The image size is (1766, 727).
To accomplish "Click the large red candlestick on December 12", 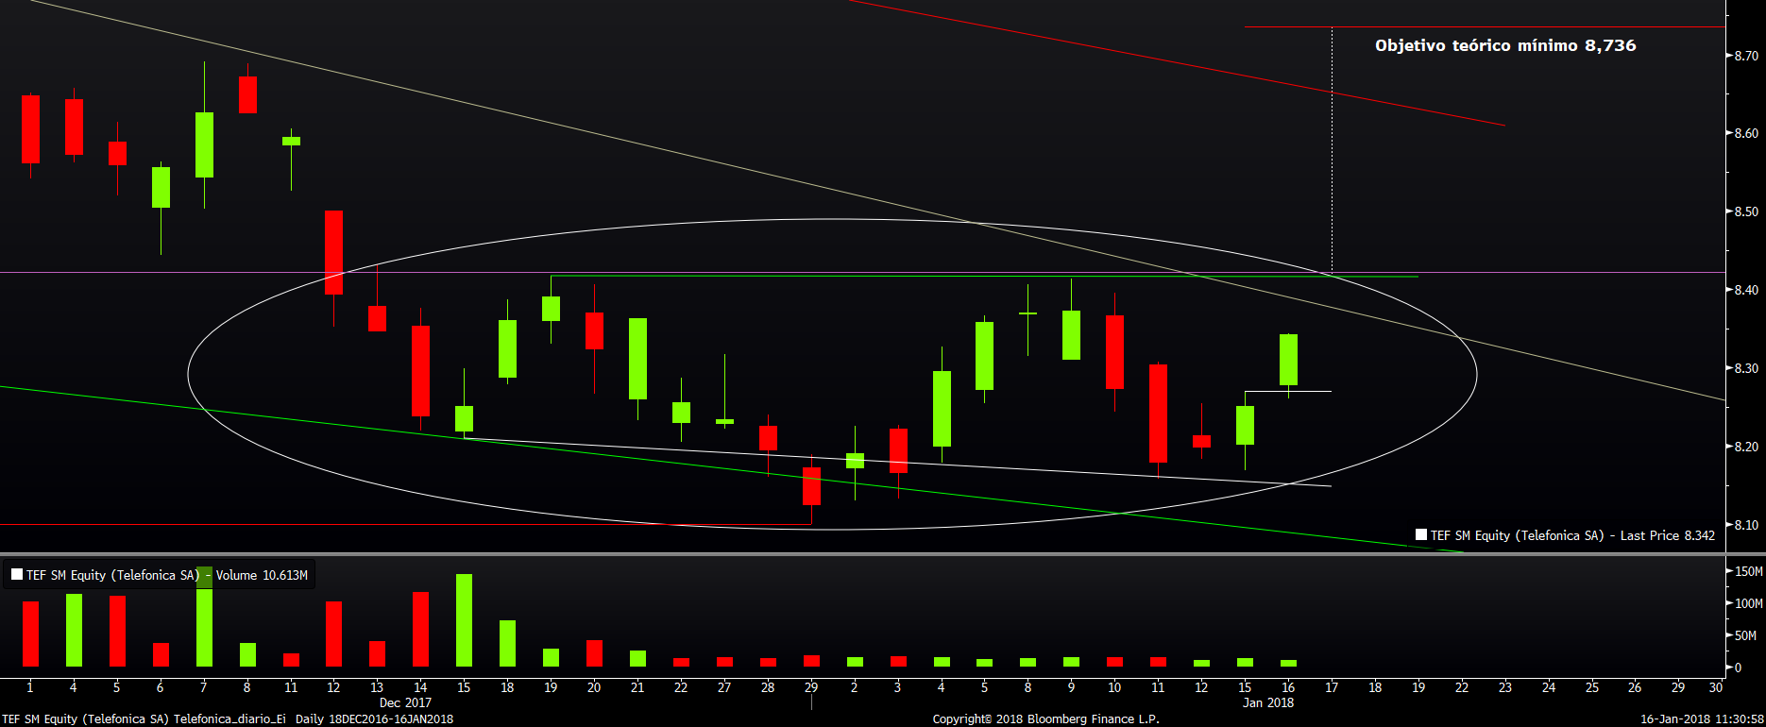I will click(x=333, y=252).
